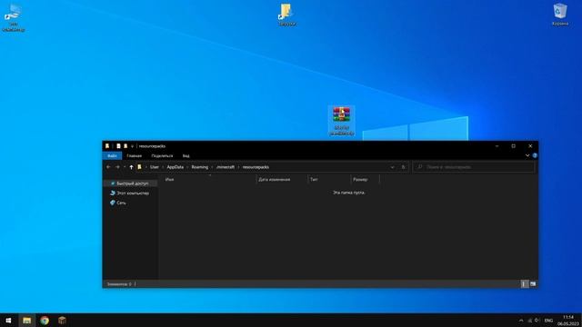This screenshot has width=582, height=327.
Task: Open the Главная ribbon tab
Action: click(x=134, y=156)
